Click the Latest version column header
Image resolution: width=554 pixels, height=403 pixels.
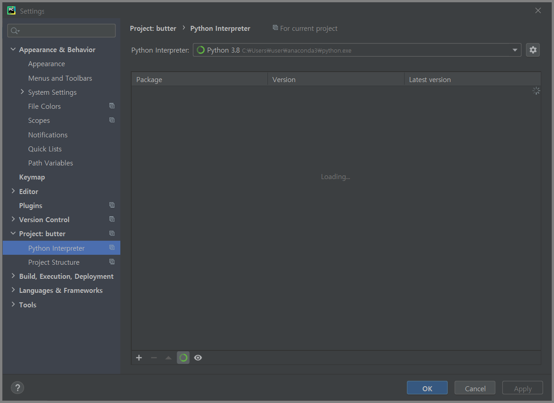click(x=472, y=79)
